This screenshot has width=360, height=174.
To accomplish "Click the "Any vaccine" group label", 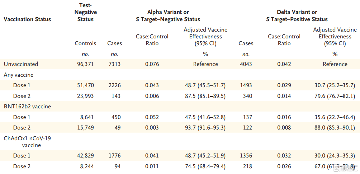I will tap(18, 75).
